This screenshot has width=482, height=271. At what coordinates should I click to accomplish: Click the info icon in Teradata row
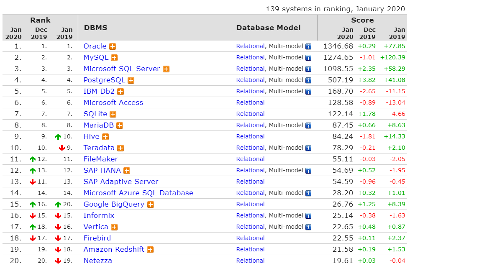coord(308,148)
